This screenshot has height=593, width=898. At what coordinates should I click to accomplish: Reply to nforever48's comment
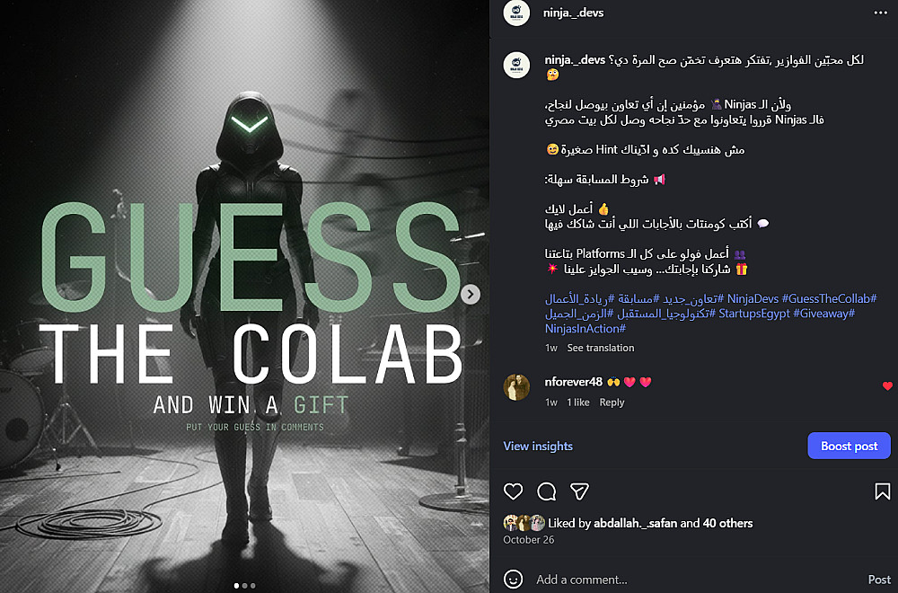[x=612, y=403]
